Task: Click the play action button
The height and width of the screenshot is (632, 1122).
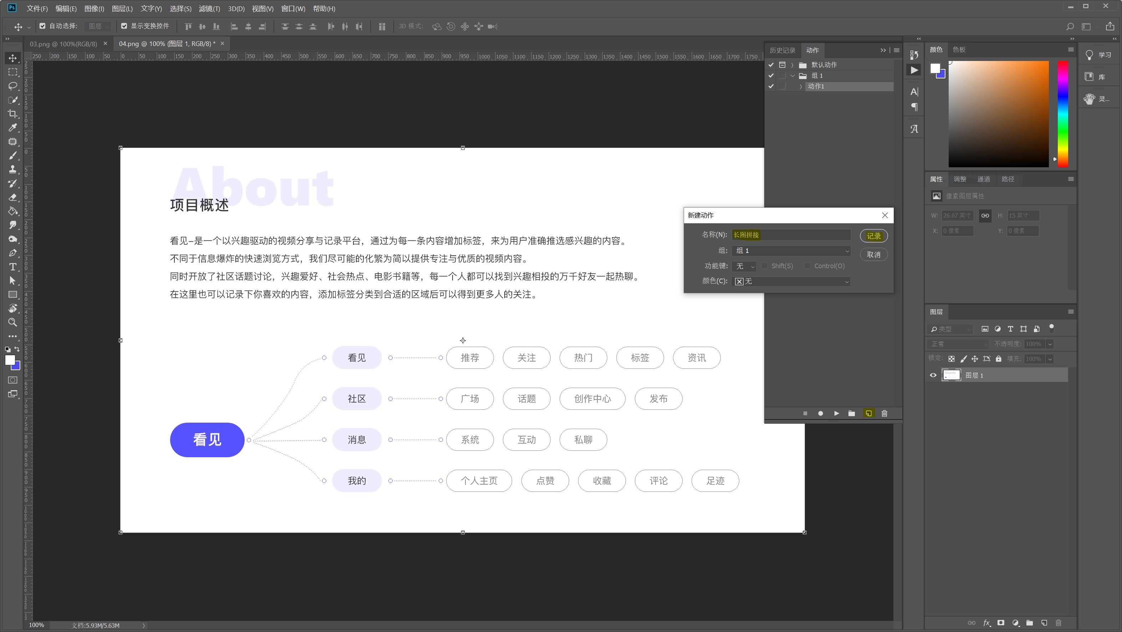Action: point(836,413)
